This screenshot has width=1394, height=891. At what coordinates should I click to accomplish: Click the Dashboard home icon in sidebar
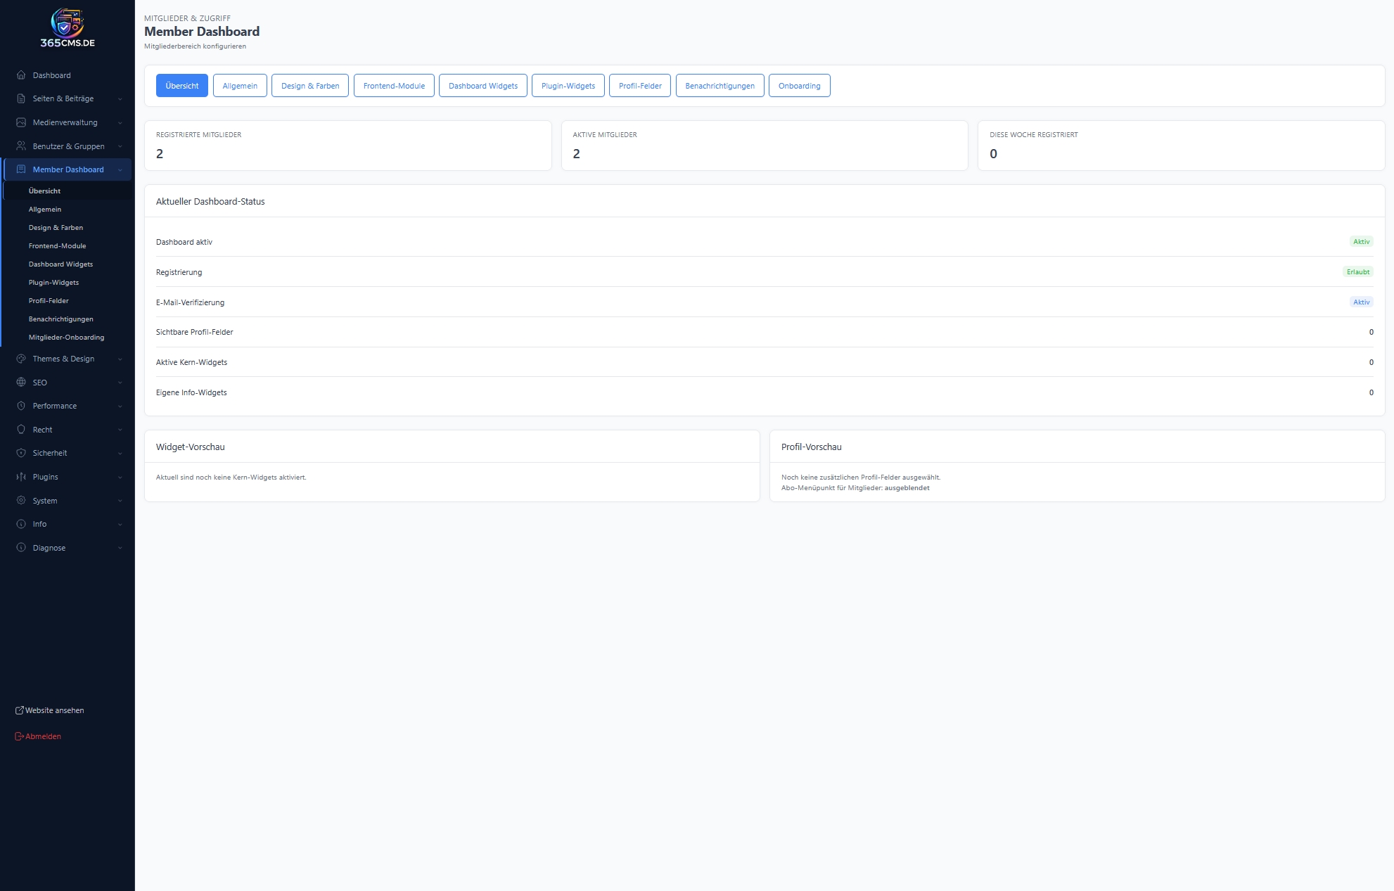21,75
